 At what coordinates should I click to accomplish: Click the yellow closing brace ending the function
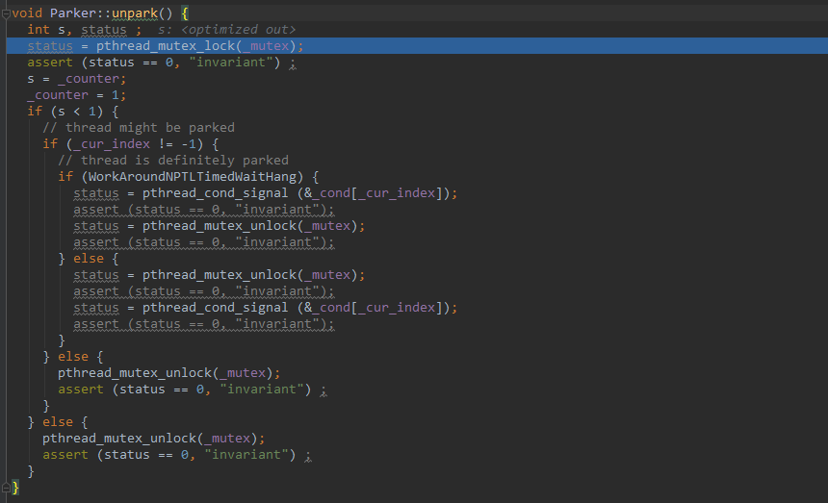(x=15, y=488)
